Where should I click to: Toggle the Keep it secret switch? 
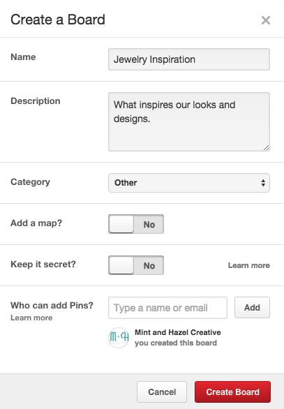[136, 265]
